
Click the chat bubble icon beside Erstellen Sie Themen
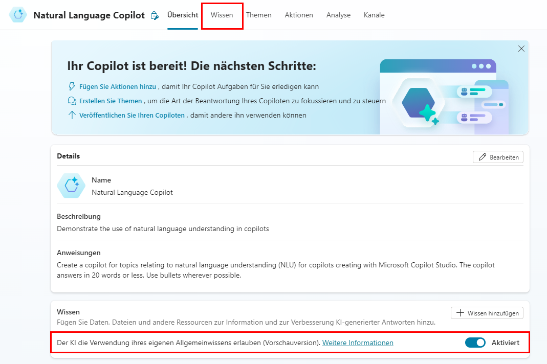coord(72,101)
